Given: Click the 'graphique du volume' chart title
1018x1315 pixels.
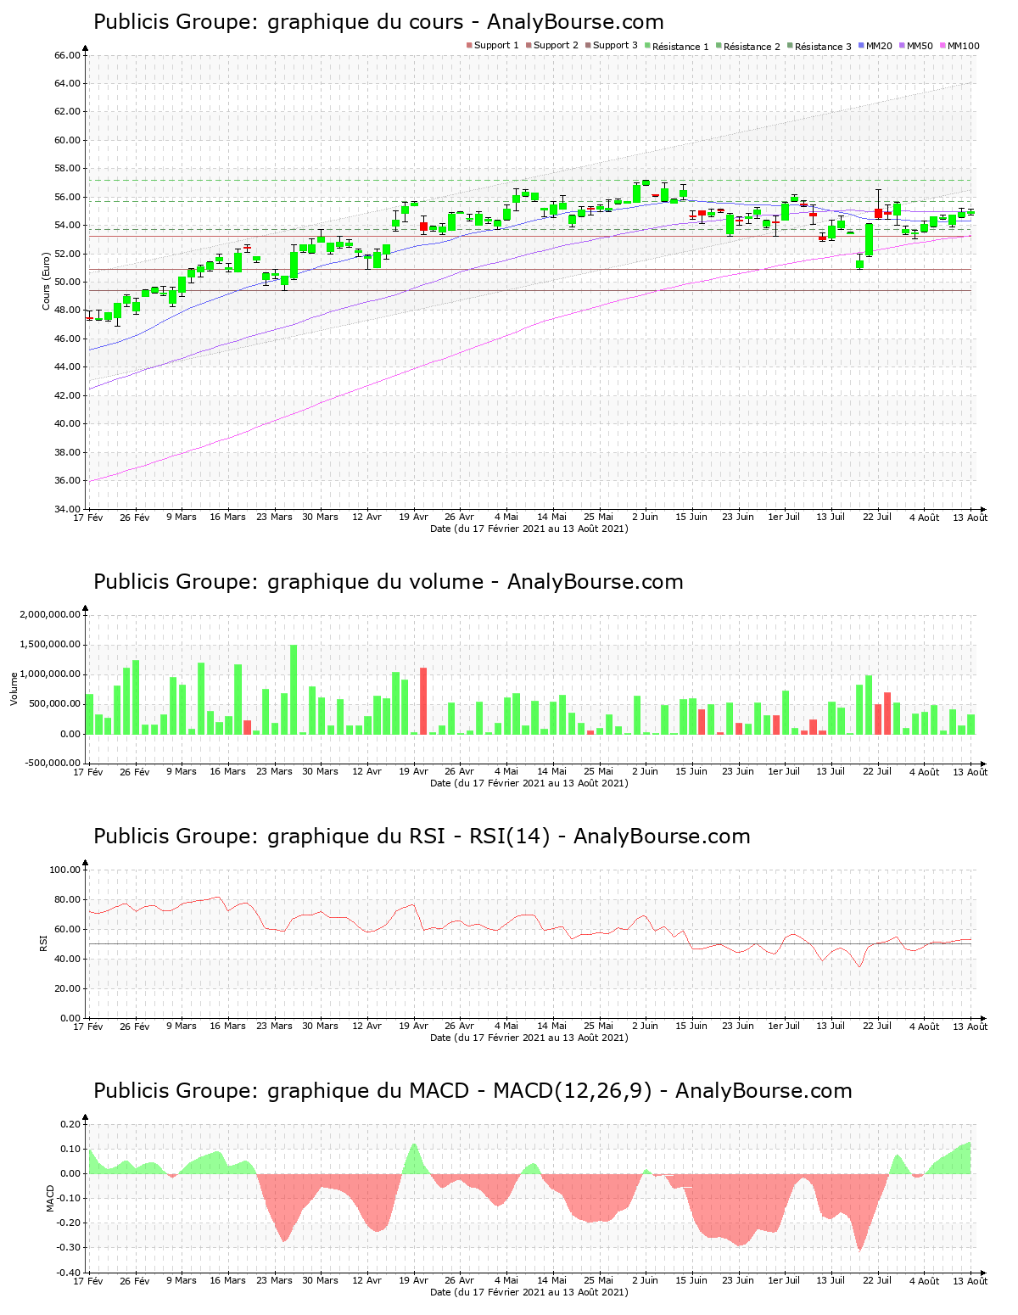Looking at the screenshot, I should coord(389,582).
